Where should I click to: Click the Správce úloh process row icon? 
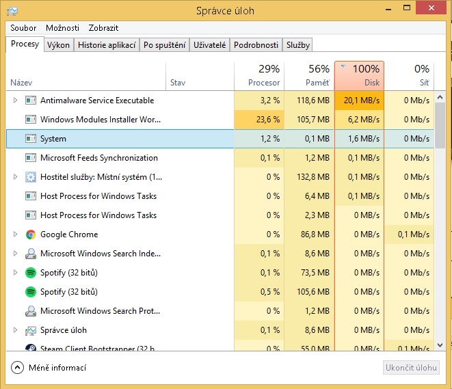(31, 330)
